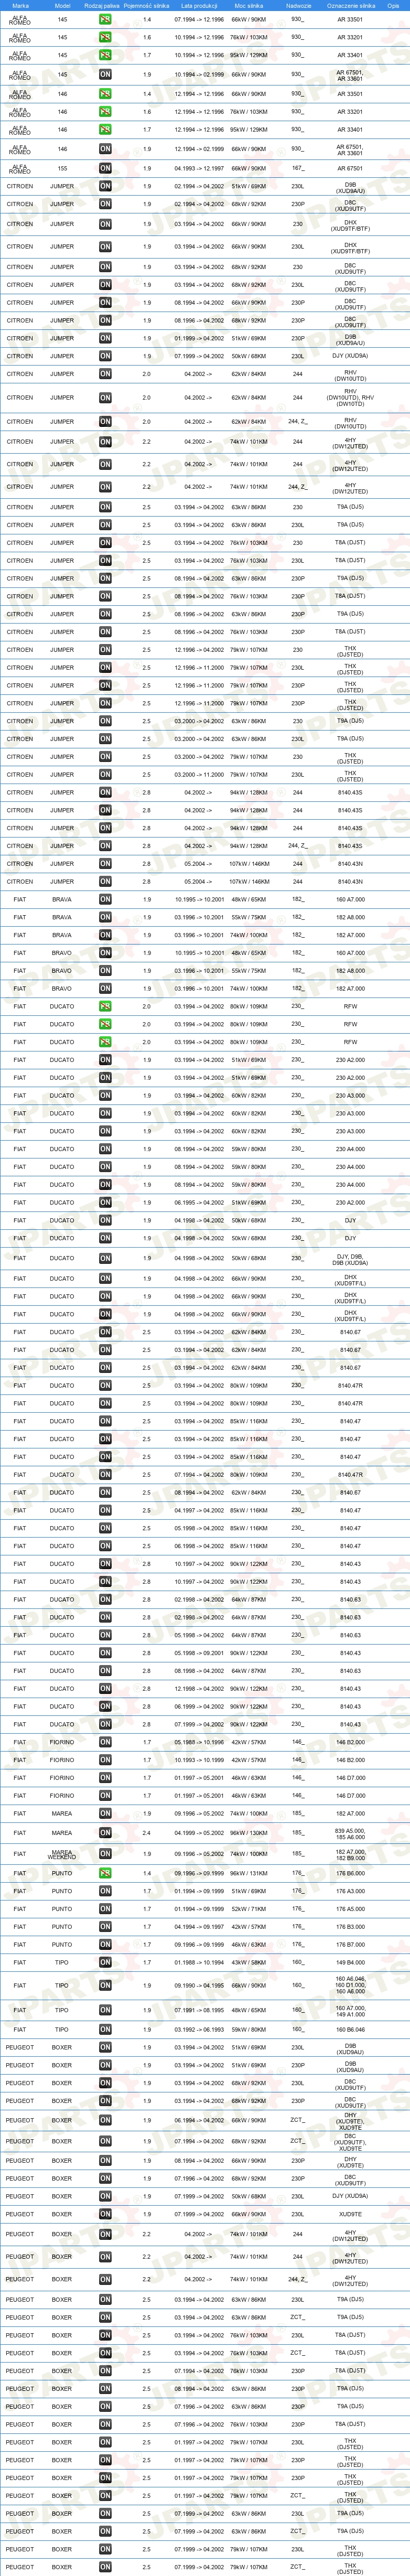Click ON icon in Fiat Punto 52kW / 71KM row
Viewport: 410px width, 2576px height.
[105, 1909]
